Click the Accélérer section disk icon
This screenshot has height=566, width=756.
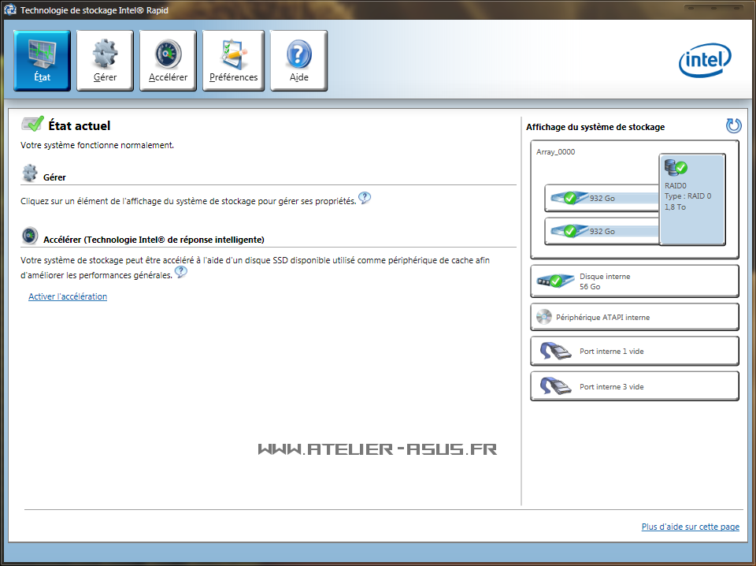[30, 236]
